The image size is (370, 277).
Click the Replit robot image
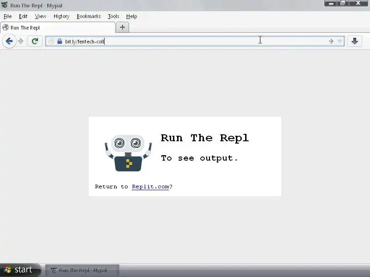pos(128,153)
